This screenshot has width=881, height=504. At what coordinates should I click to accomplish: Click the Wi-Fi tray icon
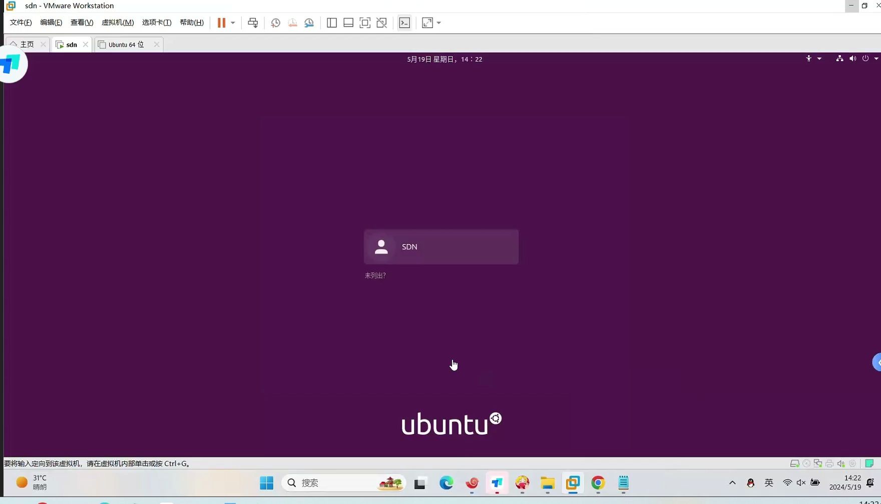tap(787, 483)
